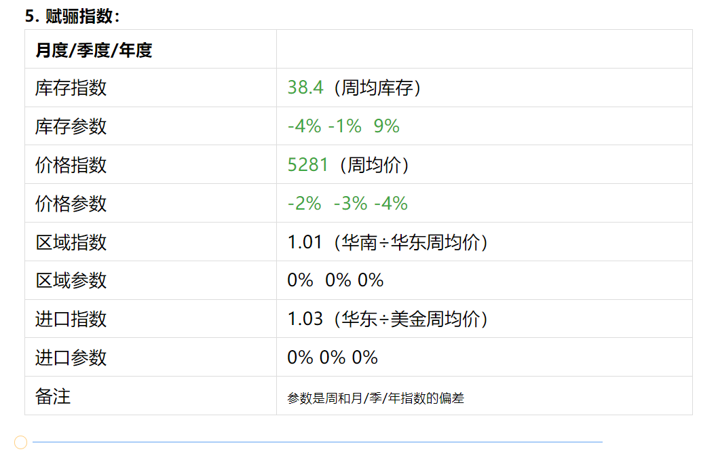Select the '区域指数' row label
This screenshot has width=718, height=458.
click(71, 242)
